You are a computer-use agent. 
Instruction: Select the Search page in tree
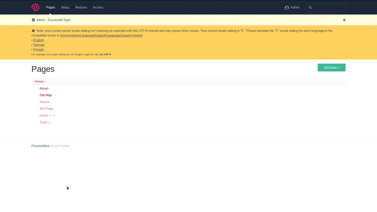click(x=44, y=102)
